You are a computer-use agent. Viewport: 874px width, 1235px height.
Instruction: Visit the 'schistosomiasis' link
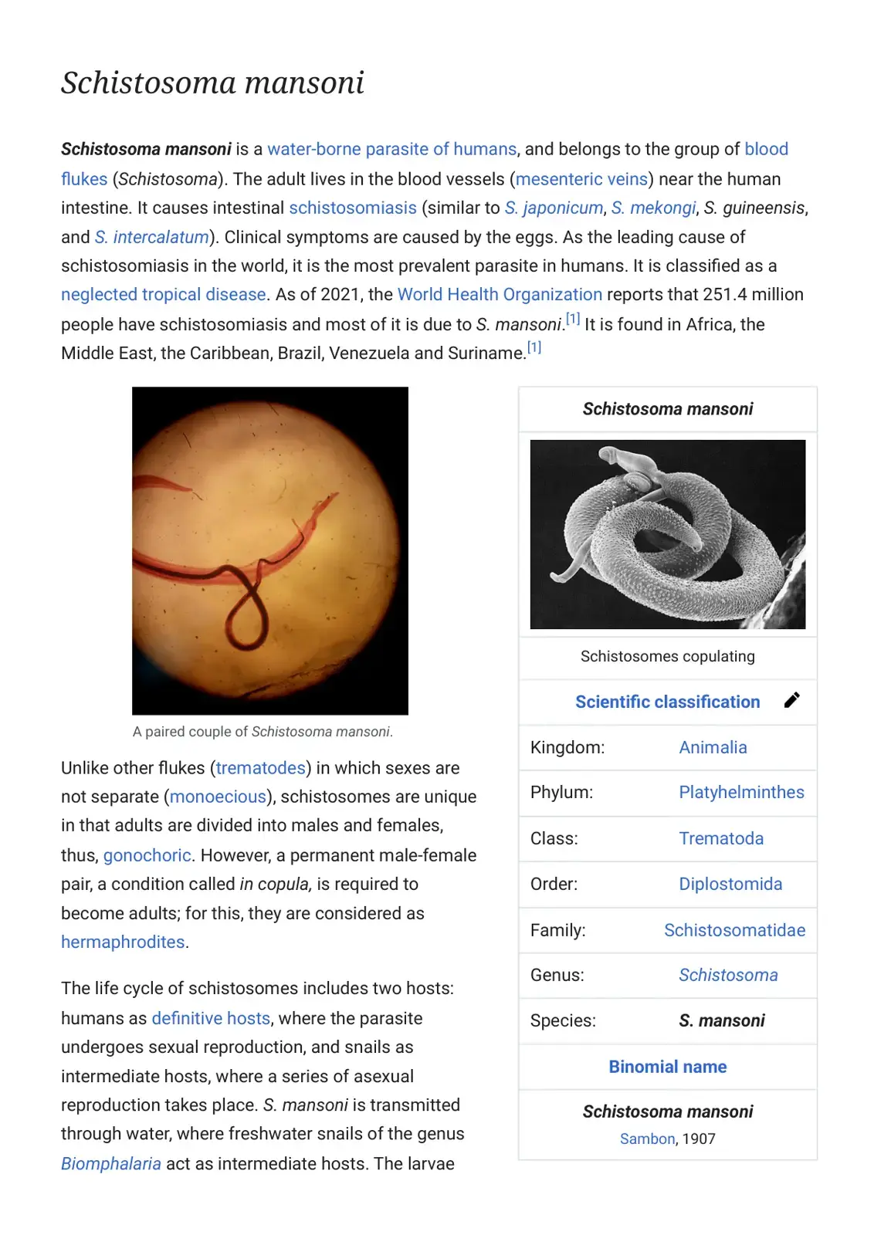tap(353, 208)
